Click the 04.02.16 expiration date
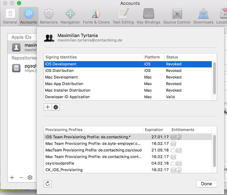 point(160,163)
